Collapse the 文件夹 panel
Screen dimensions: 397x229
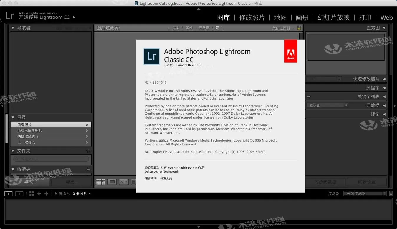click(x=13, y=151)
